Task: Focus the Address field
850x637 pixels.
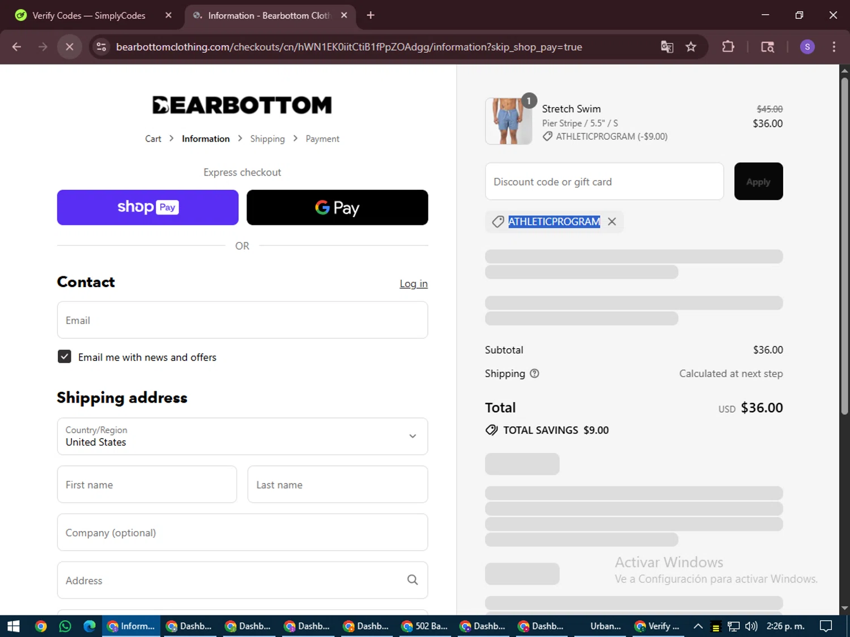Action: 243,580
